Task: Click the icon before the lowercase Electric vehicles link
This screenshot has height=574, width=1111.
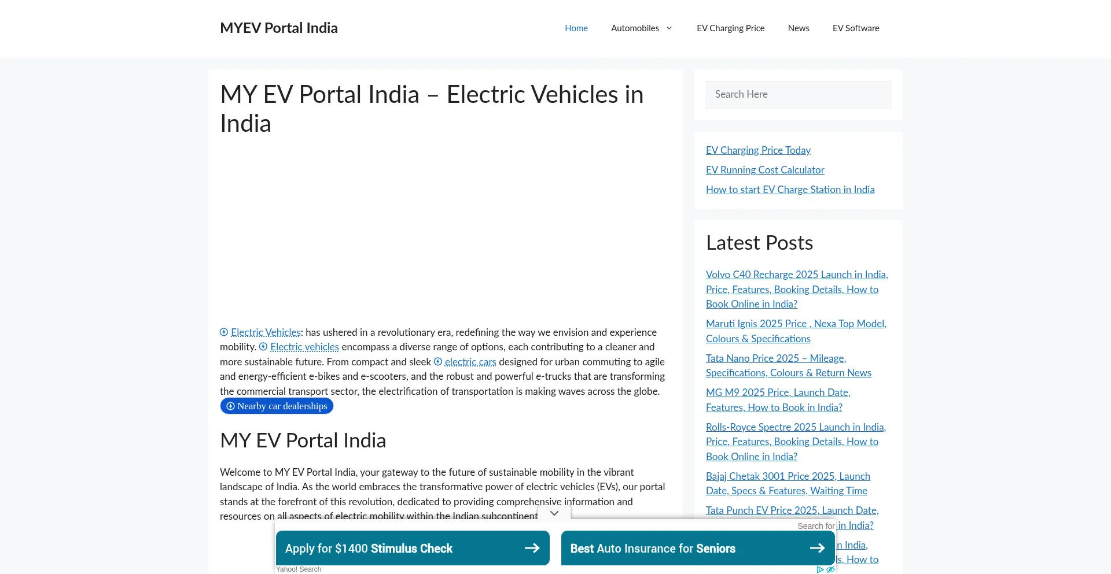Action: 263,346
